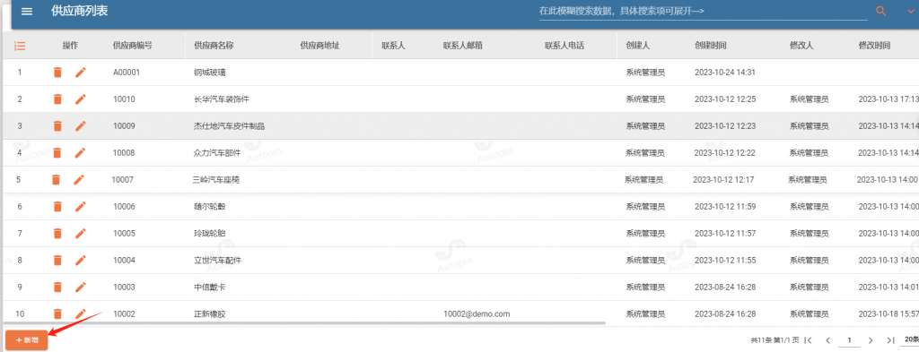Go to the first page

pos(808,339)
